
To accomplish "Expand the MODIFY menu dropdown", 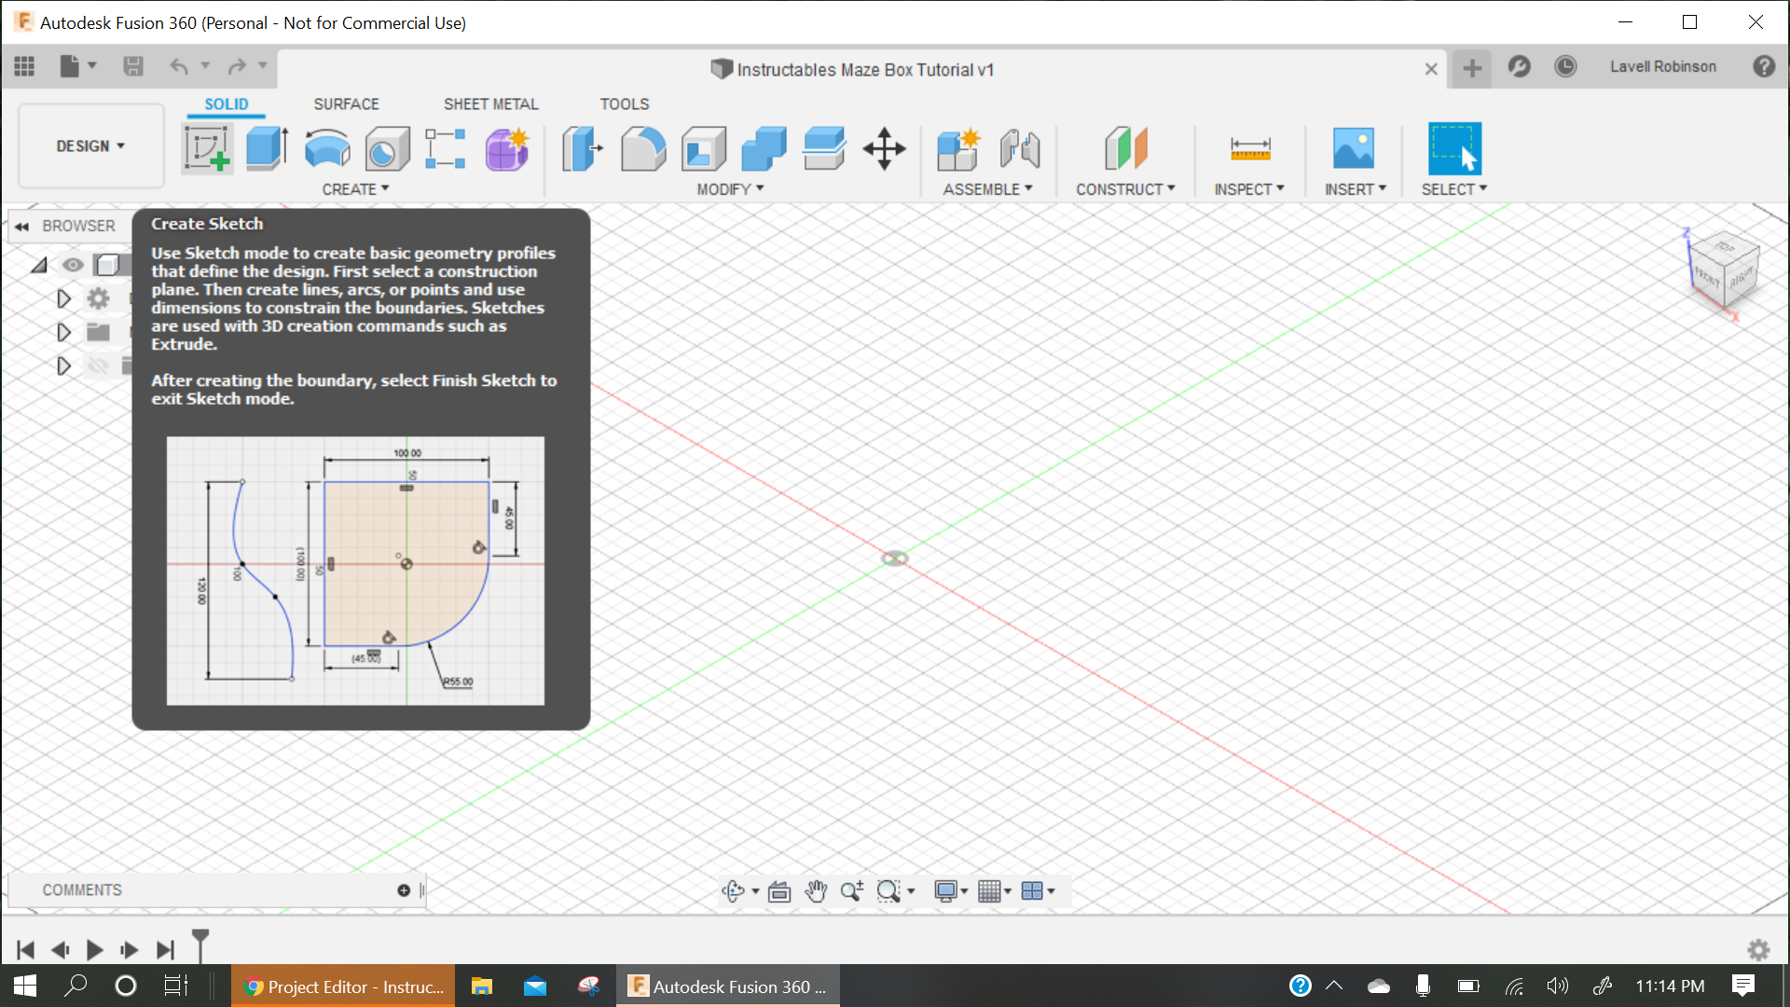I will [x=730, y=189].
